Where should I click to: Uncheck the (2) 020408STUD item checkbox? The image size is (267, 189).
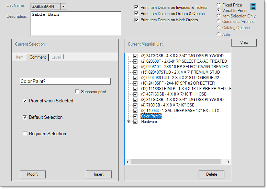click(x=135, y=78)
